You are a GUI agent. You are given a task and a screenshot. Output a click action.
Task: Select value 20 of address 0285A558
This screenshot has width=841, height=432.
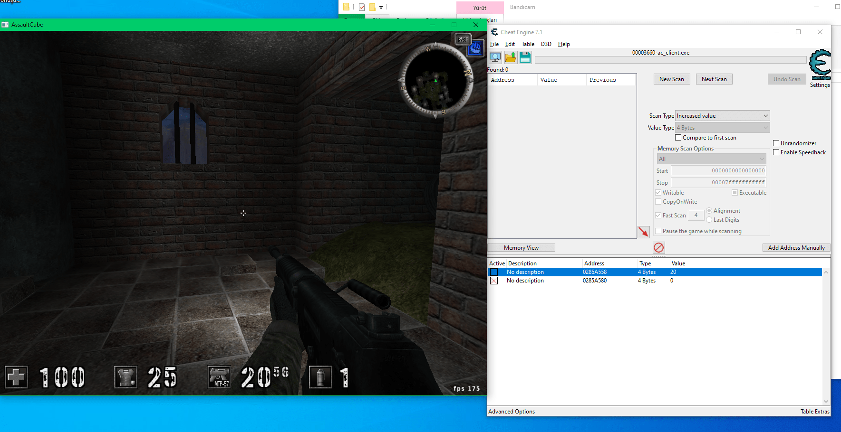pos(673,272)
